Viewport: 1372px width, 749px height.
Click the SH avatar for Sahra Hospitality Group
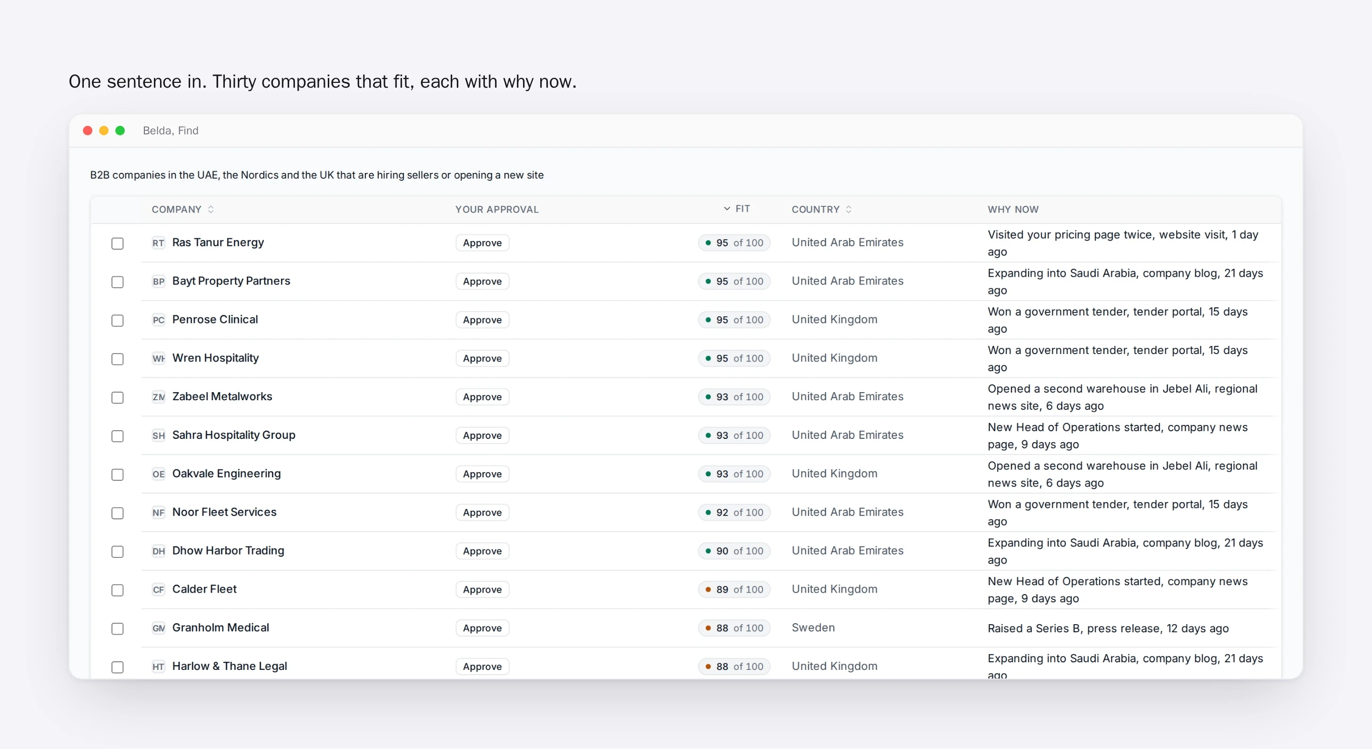tap(158, 435)
